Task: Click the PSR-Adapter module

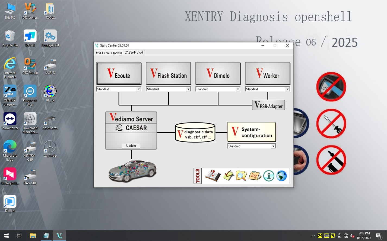Action: [x=268, y=105]
